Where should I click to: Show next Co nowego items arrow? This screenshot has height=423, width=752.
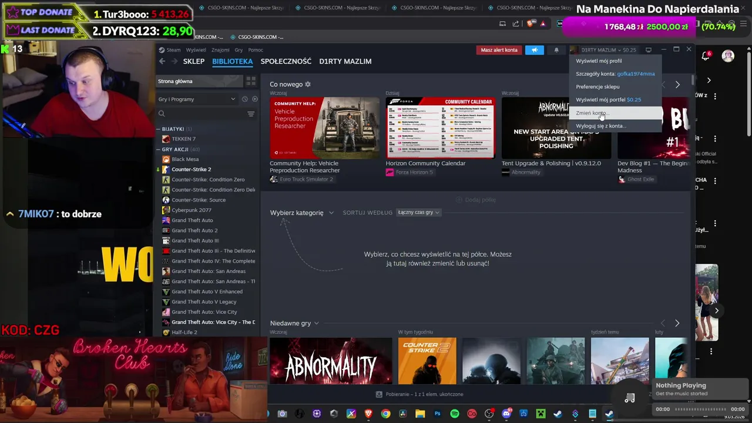click(677, 85)
